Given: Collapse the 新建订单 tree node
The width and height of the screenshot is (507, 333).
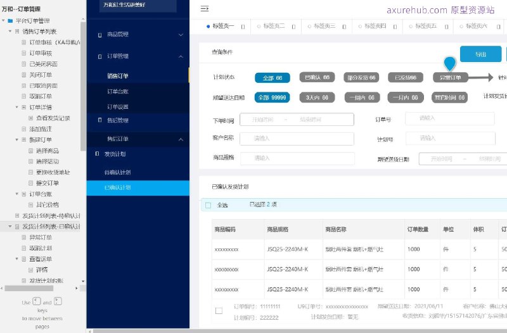Looking at the screenshot, I should pos(17,139).
